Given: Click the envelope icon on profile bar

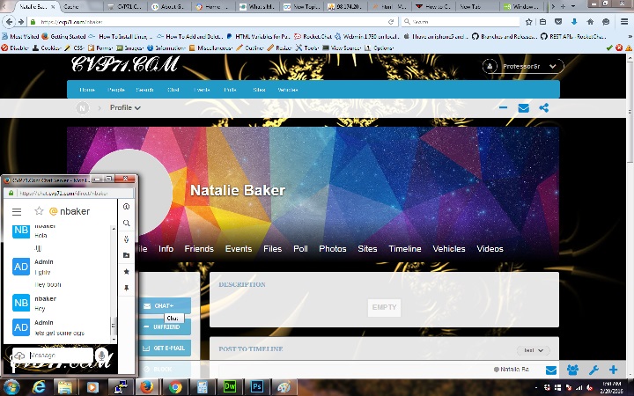Looking at the screenshot, I should 524,108.
